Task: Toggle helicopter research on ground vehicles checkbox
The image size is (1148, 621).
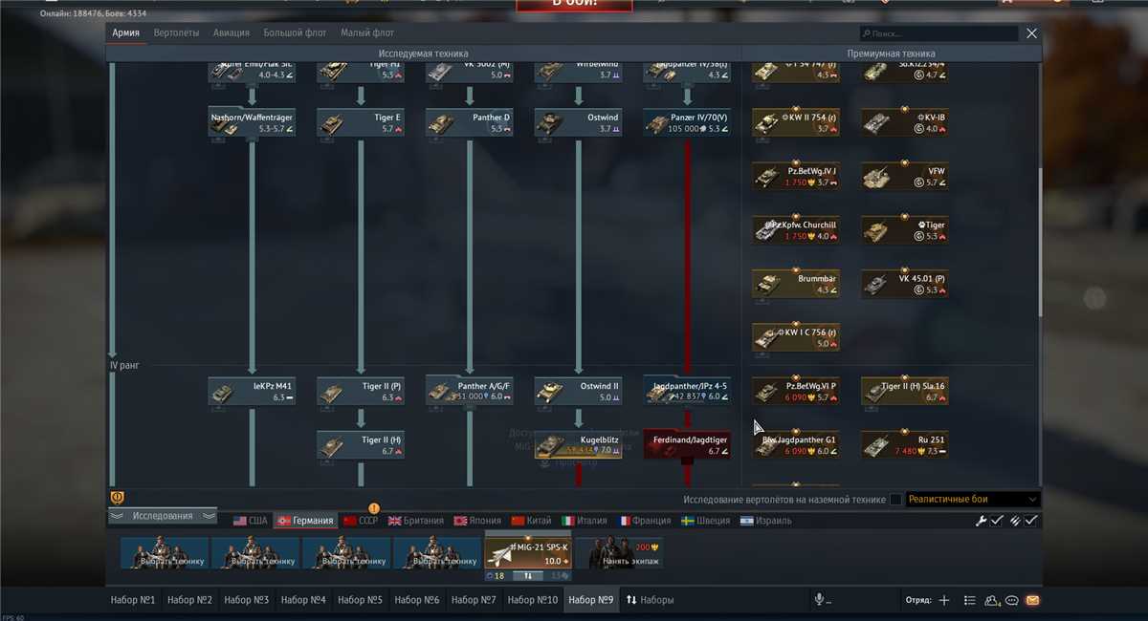Action: tap(895, 499)
